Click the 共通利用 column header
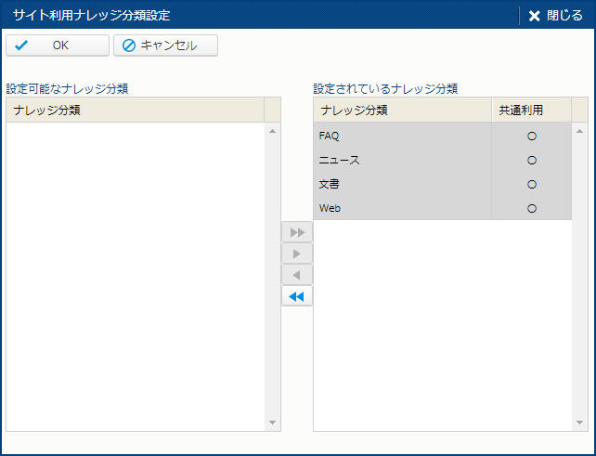This screenshot has width=596, height=456. [x=531, y=111]
